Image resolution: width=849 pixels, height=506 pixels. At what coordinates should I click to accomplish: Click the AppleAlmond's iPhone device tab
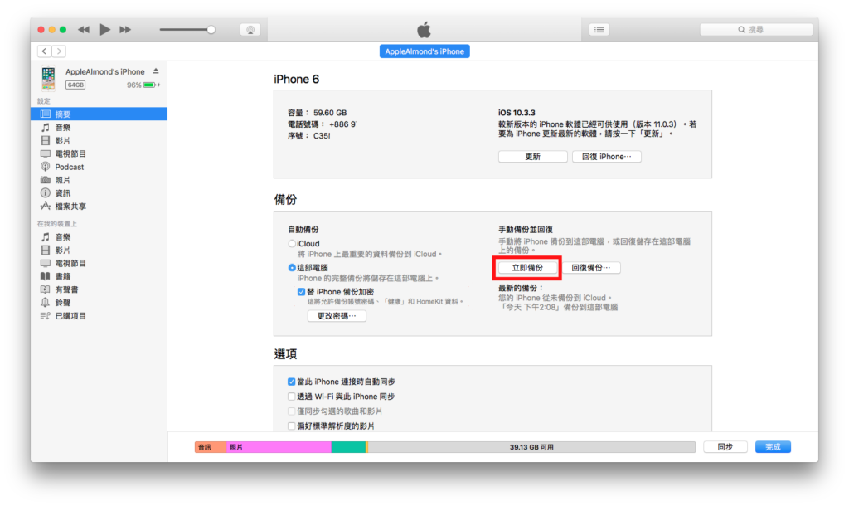pyautogui.click(x=424, y=51)
